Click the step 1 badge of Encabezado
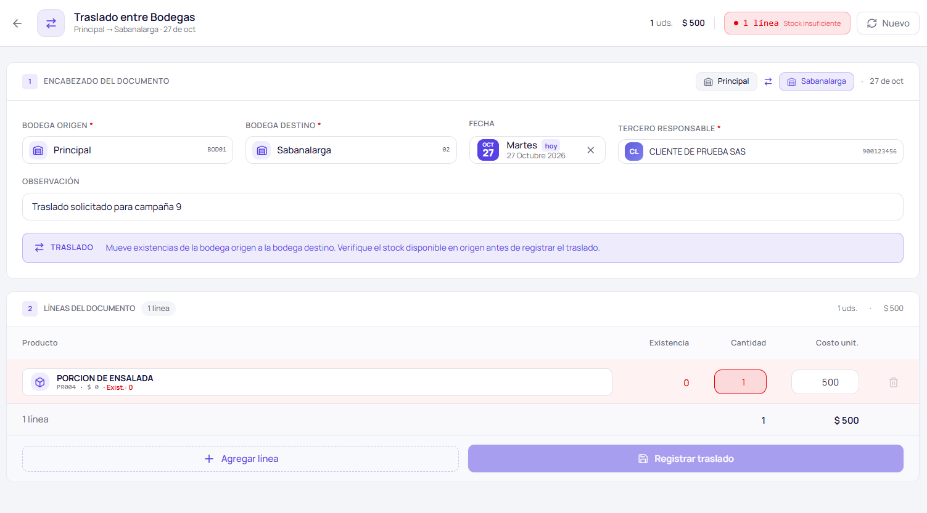Image resolution: width=927 pixels, height=513 pixels. tap(30, 81)
